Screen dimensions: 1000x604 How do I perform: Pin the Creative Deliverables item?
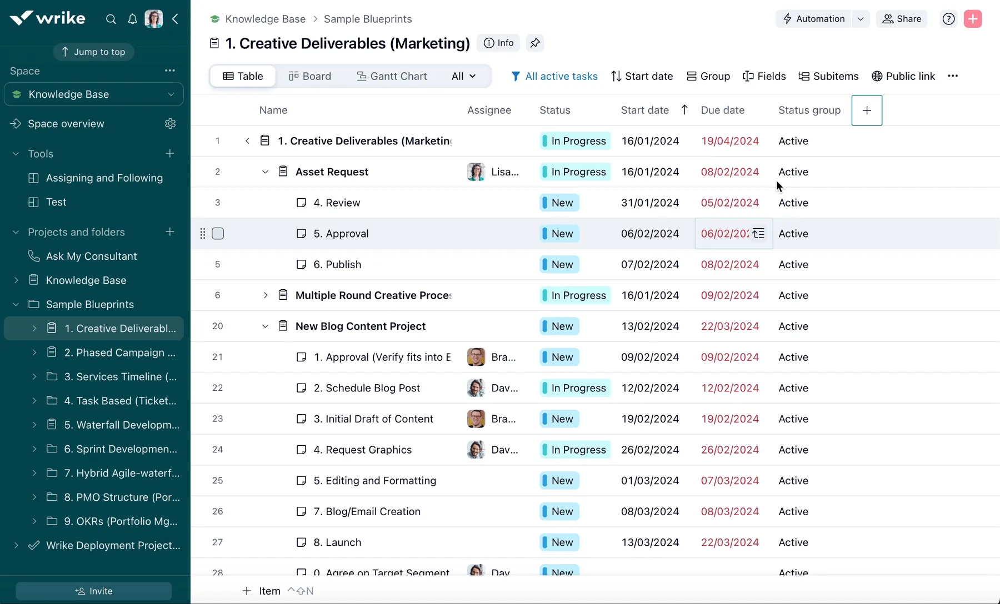pyautogui.click(x=534, y=43)
